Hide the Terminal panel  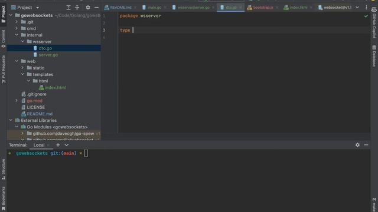(366, 145)
